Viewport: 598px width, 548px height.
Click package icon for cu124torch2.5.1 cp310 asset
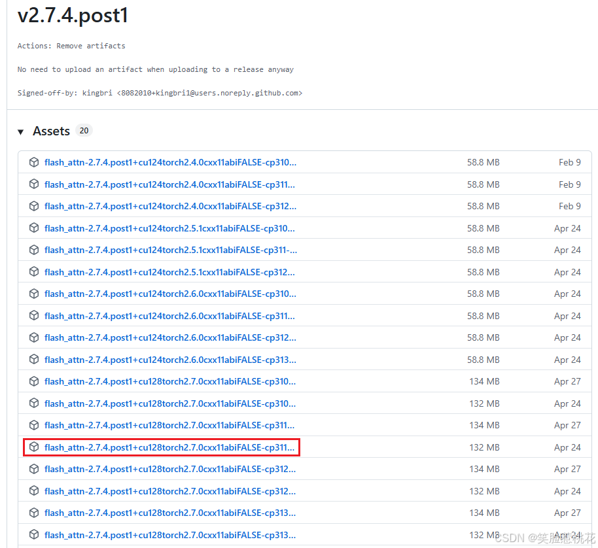34,228
